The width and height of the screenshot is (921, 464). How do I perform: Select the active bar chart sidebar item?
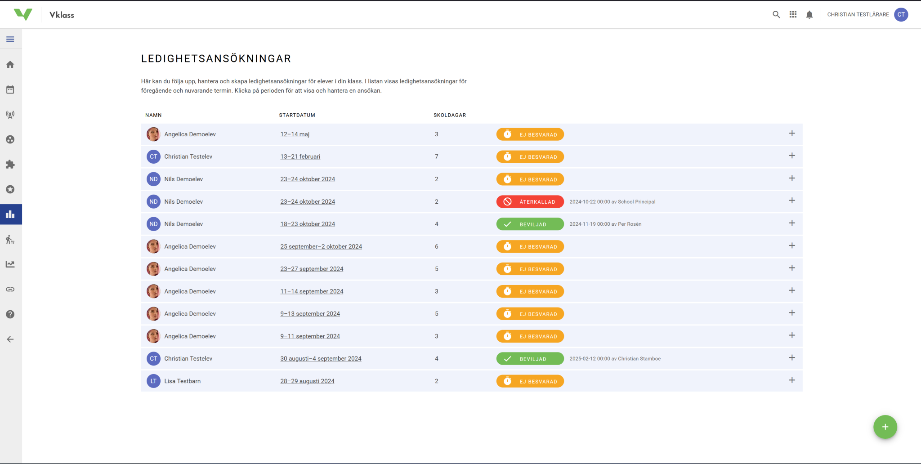pyautogui.click(x=10, y=214)
